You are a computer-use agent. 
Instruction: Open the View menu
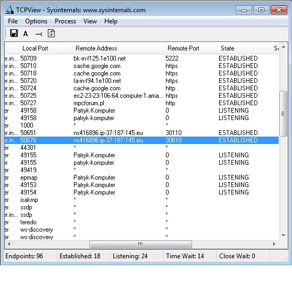(x=90, y=21)
